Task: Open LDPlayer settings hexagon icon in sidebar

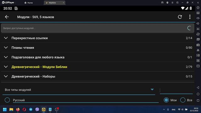Action: coord(198,8)
